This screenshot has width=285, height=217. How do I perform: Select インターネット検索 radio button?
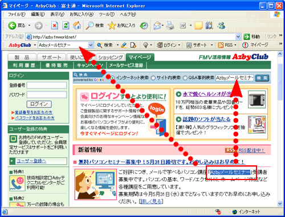pos(113,78)
